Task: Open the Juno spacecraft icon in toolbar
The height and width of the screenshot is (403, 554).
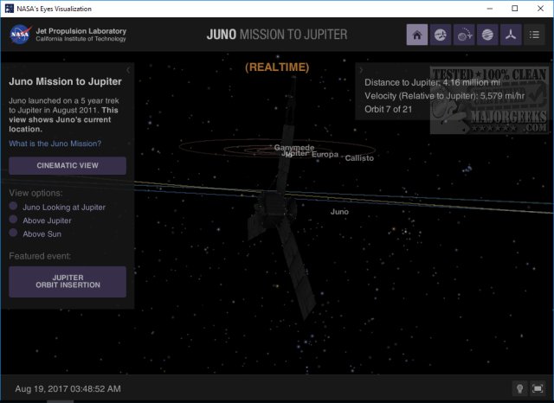Action: click(x=441, y=35)
